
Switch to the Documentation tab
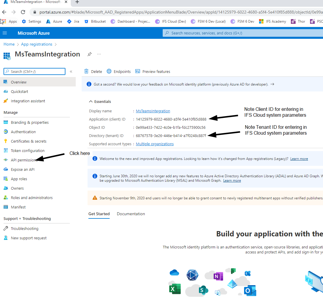point(131,214)
